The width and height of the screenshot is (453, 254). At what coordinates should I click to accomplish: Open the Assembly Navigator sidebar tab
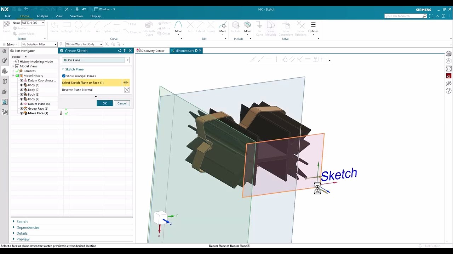pos(5,61)
